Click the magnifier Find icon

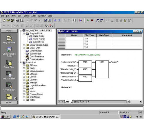coord(75,20)
